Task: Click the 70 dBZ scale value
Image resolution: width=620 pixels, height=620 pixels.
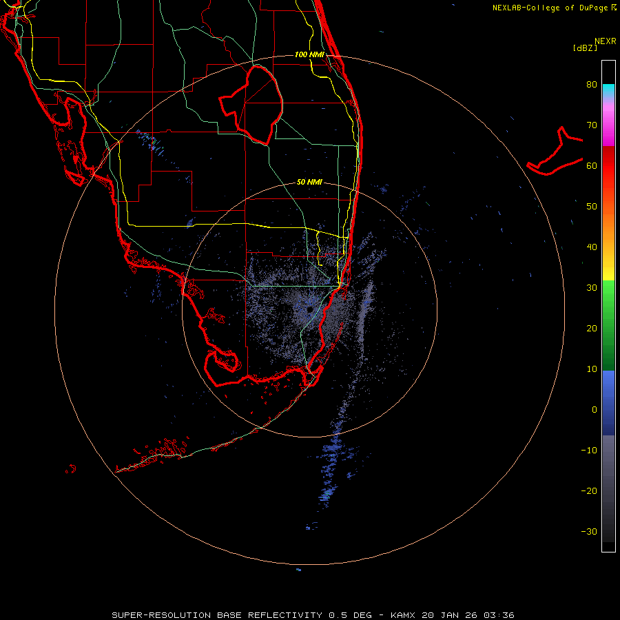Action: [x=592, y=125]
